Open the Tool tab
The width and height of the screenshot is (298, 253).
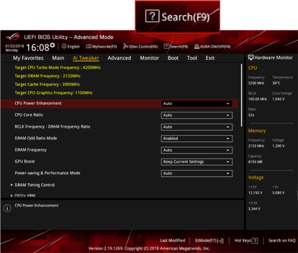coord(192,58)
